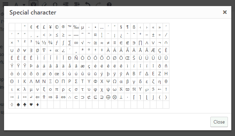Insert the heart ♥ suit symbol
This screenshot has width=235, height=136.
(31, 105)
